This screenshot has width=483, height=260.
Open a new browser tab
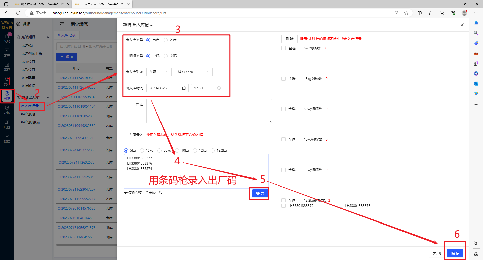tap(137, 4)
